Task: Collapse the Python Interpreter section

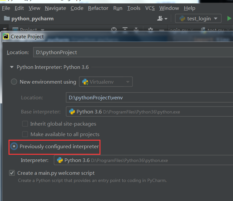Action: click(x=12, y=67)
